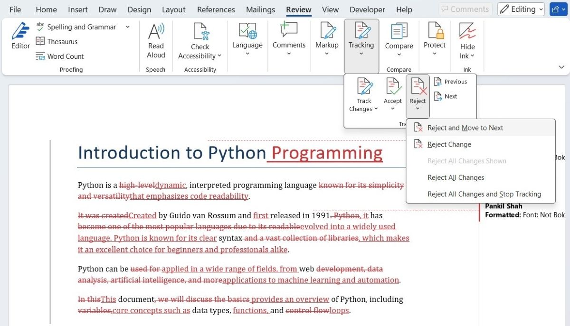Expand the Spelling and Grammar dropdown arrow
Image resolution: width=570 pixels, height=326 pixels.
point(127,27)
